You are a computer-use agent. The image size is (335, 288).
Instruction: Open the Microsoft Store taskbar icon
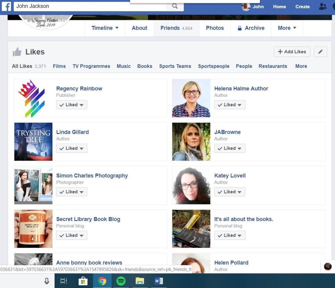click(x=83, y=280)
